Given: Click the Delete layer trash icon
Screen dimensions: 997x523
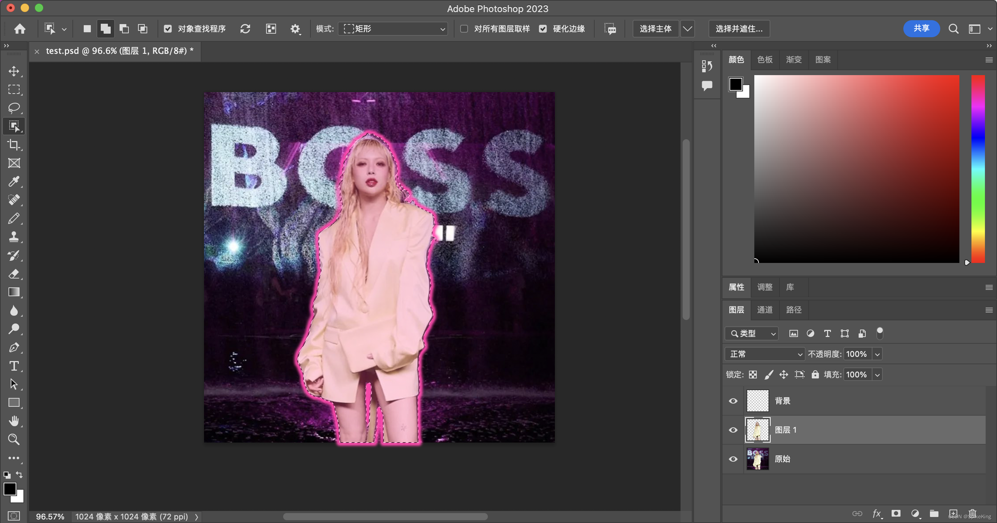Looking at the screenshot, I should point(972,513).
